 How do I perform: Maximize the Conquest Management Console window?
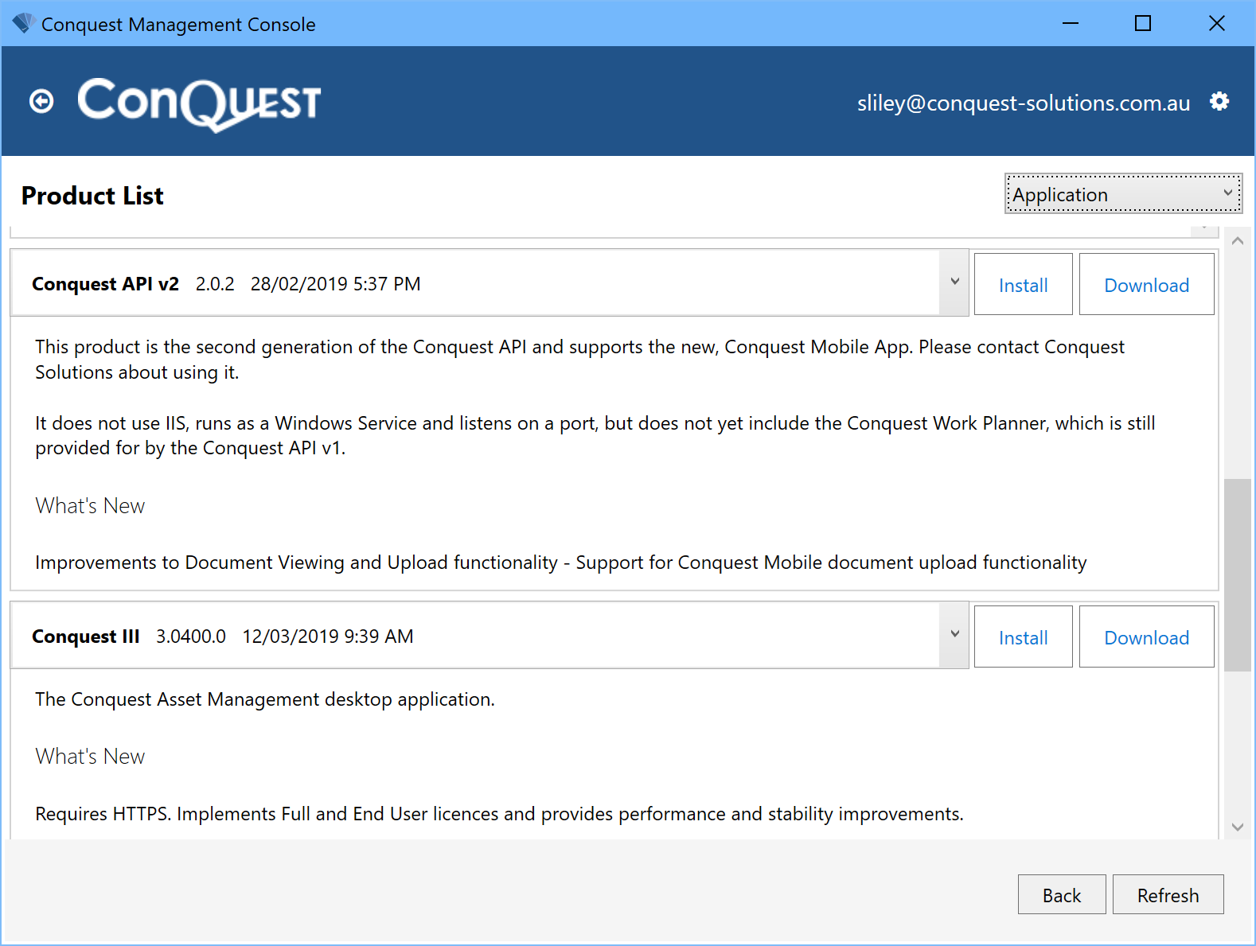[1143, 24]
